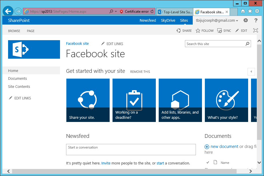The height and width of the screenshot is (176, 264).
Task: Select Documents in the left navigation
Action: (x=18, y=79)
